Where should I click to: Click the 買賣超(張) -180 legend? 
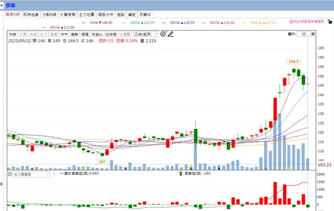[x=197, y=173]
